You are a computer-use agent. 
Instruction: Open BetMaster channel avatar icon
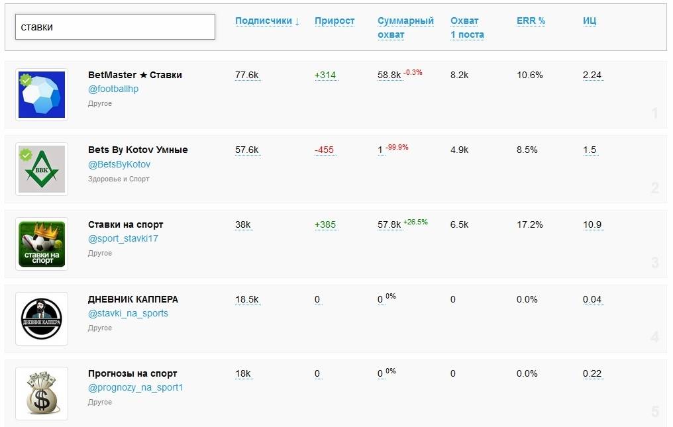[x=42, y=95]
